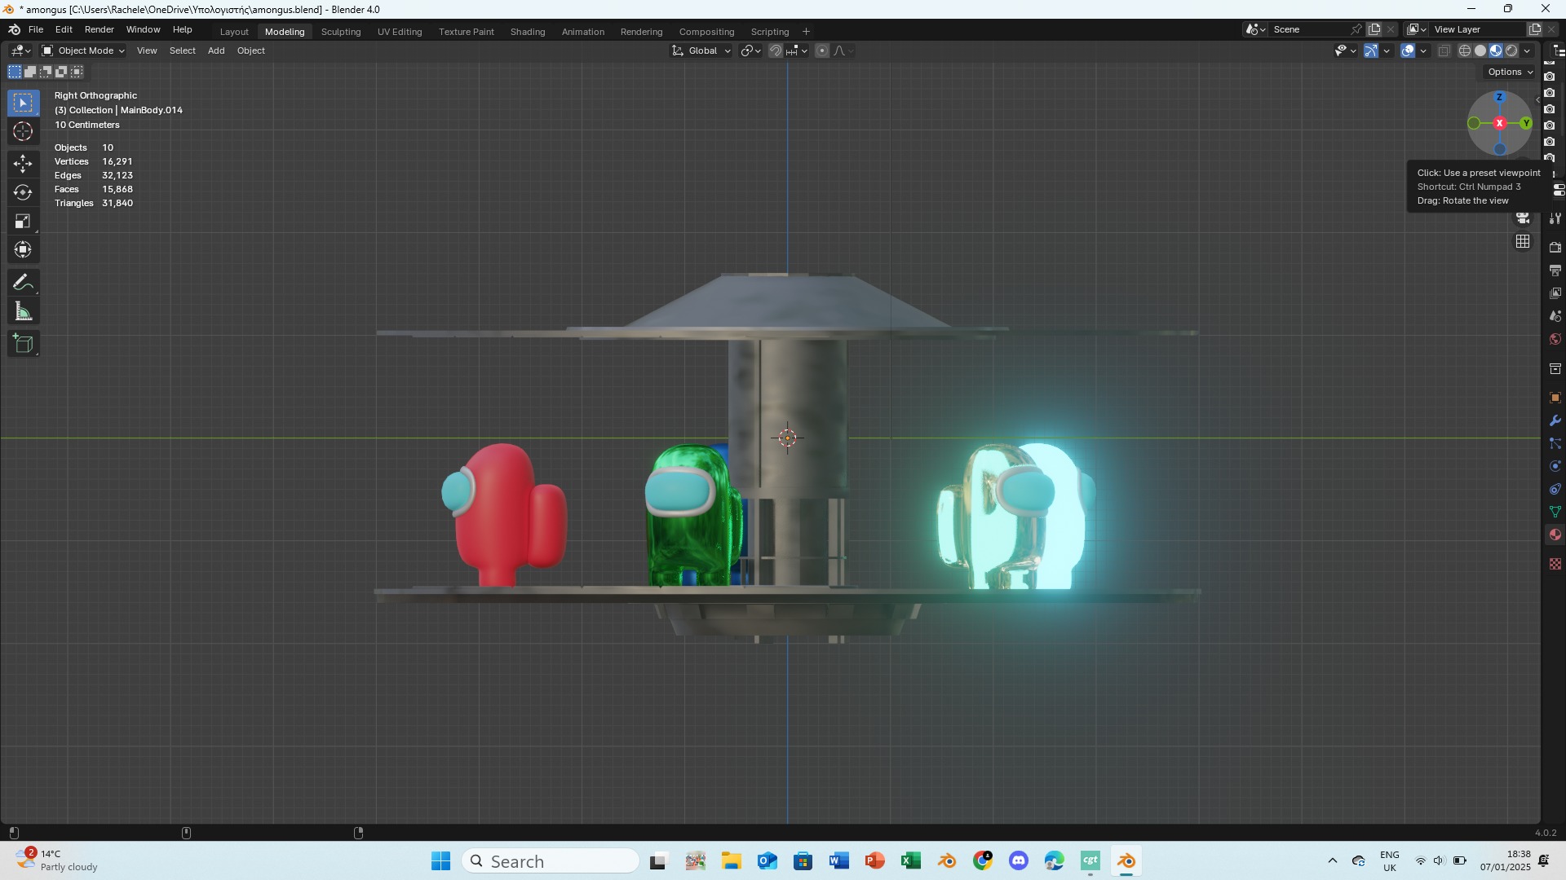
Task: Open snapping options dropdown
Action: click(x=797, y=51)
